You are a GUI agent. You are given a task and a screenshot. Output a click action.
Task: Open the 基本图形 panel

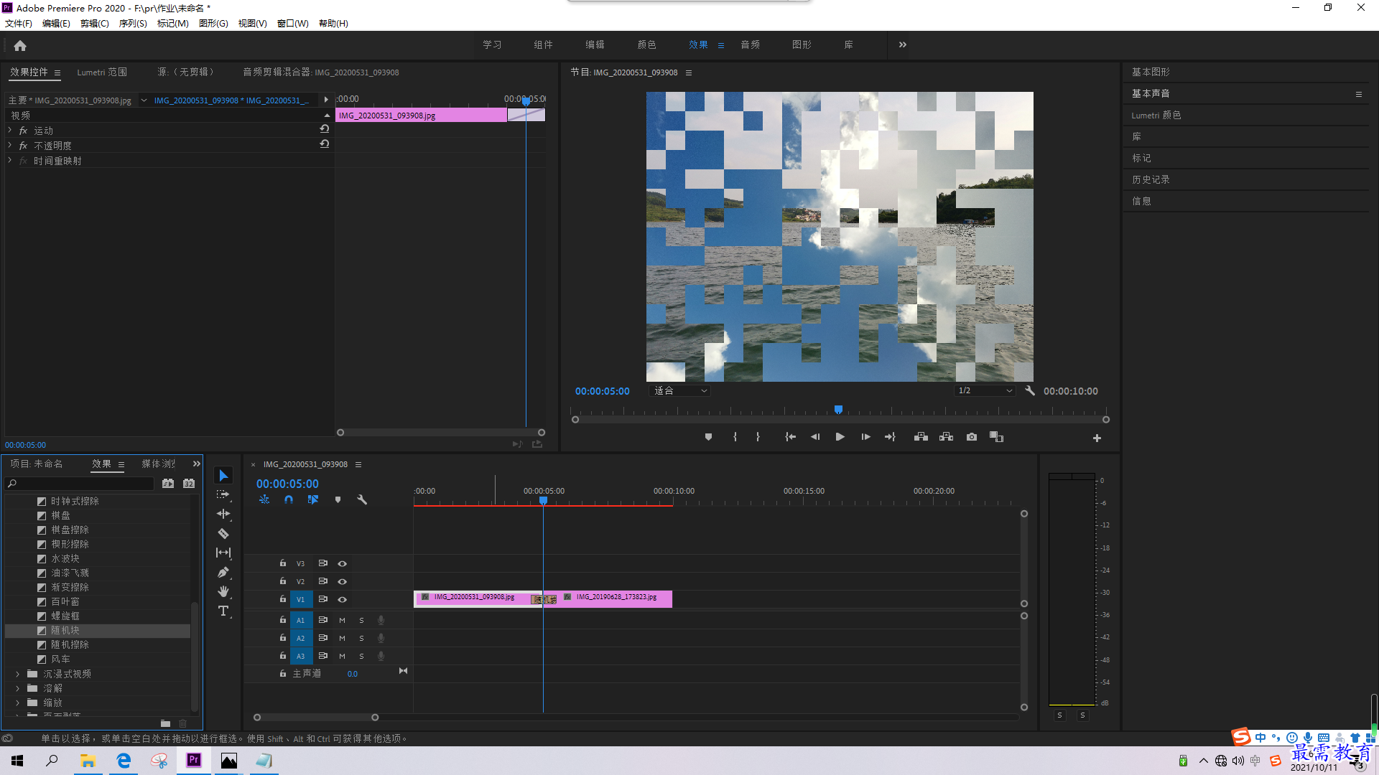point(1151,72)
